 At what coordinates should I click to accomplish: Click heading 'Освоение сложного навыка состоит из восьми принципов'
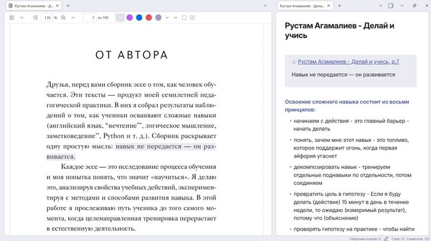tap(347, 105)
